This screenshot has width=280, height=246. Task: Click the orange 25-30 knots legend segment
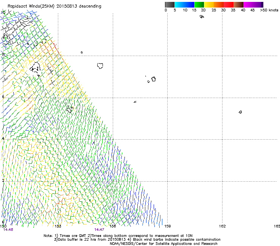[219, 5]
